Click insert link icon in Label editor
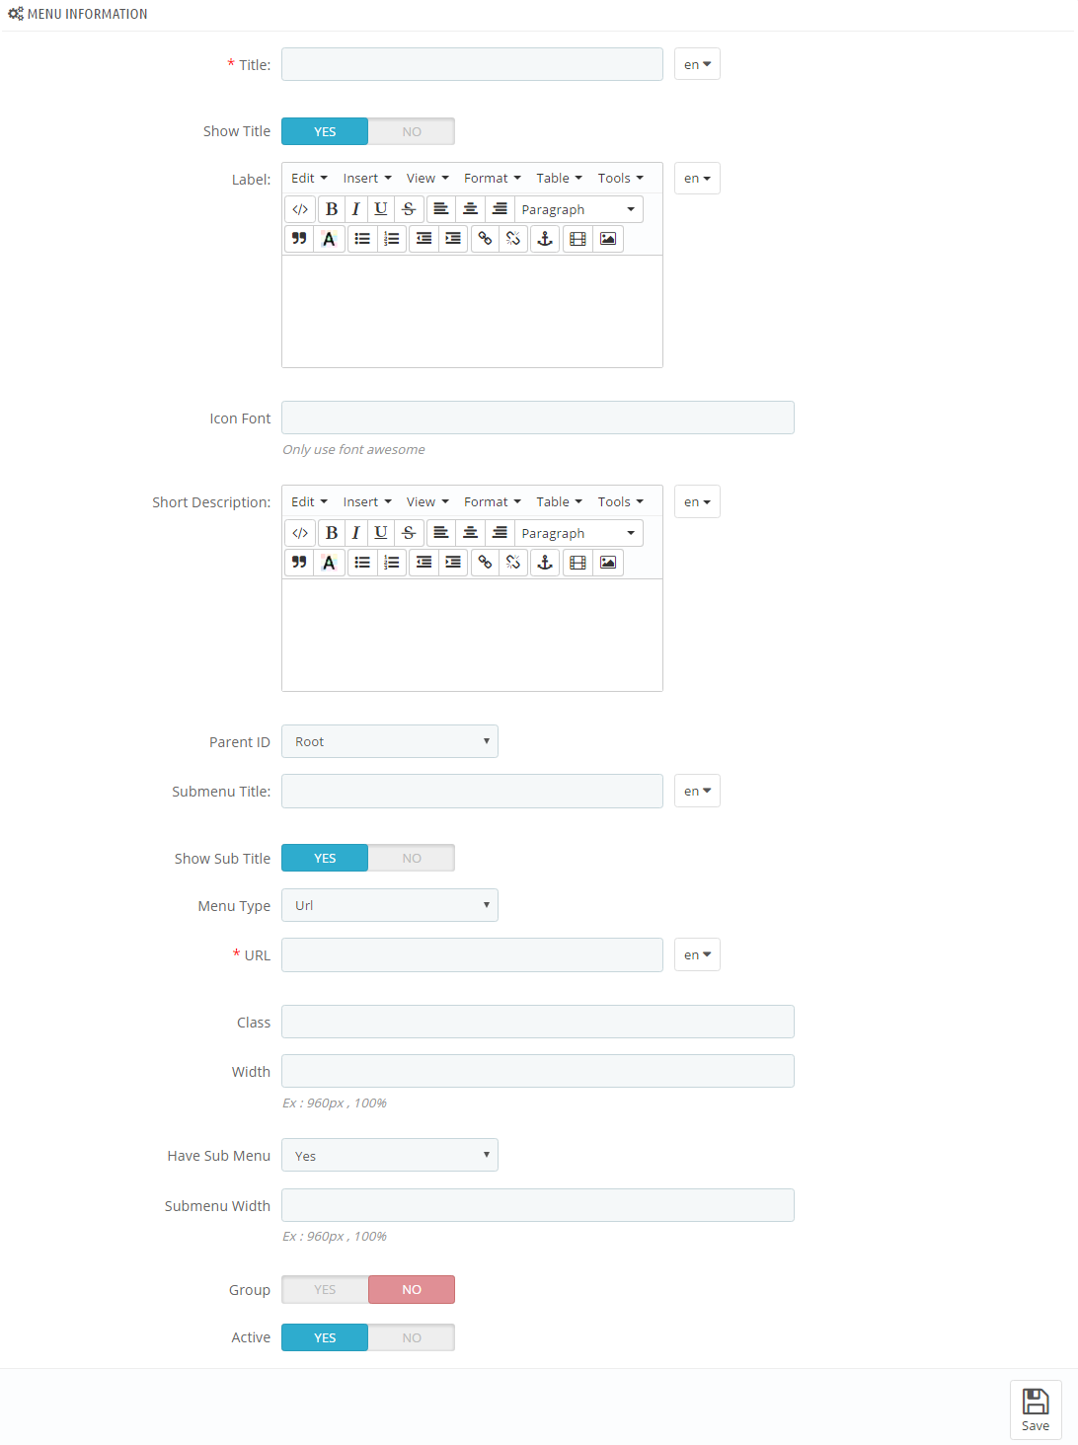Image resolution: width=1078 pixels, height=1445 pixels. [x=485, y=239]
